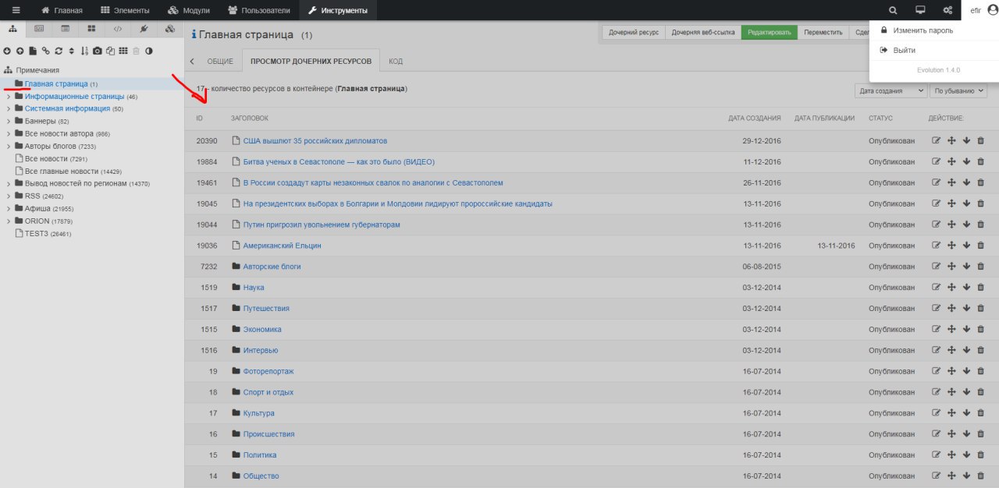Image resolution: width=999 pixels, height=488 pixels.
Task: Open the По убыванию order dropdown
Action: tap(959, 91)
